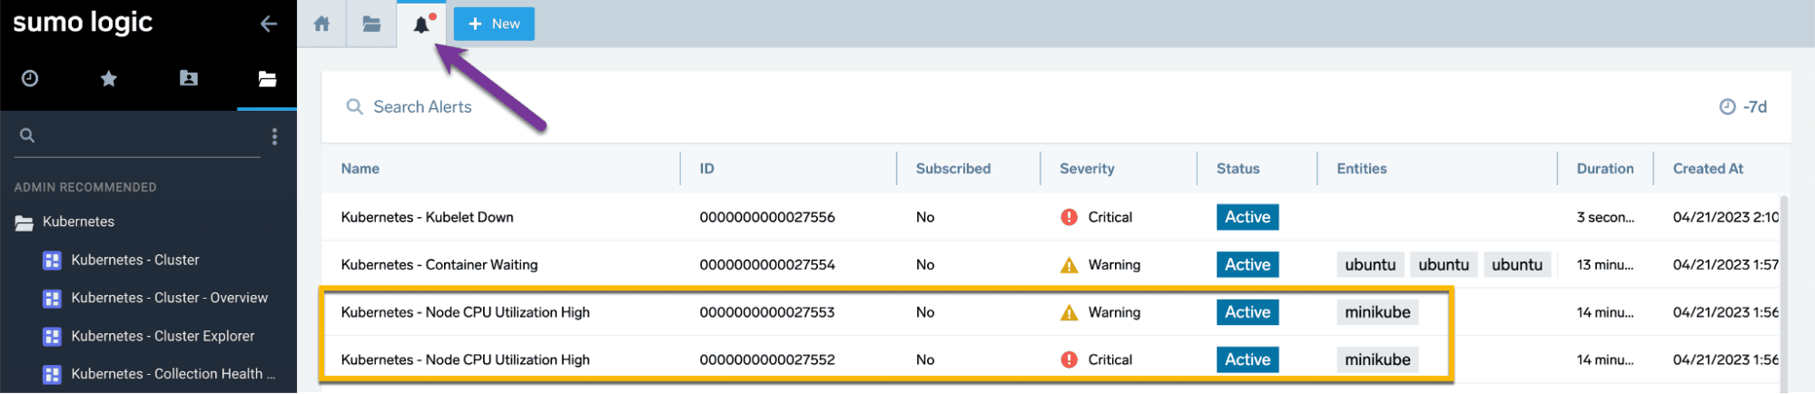This screenshot has height=394, width=1815.
Task: Click the 3 secon... duration cell
Action: pos(1605,218)
